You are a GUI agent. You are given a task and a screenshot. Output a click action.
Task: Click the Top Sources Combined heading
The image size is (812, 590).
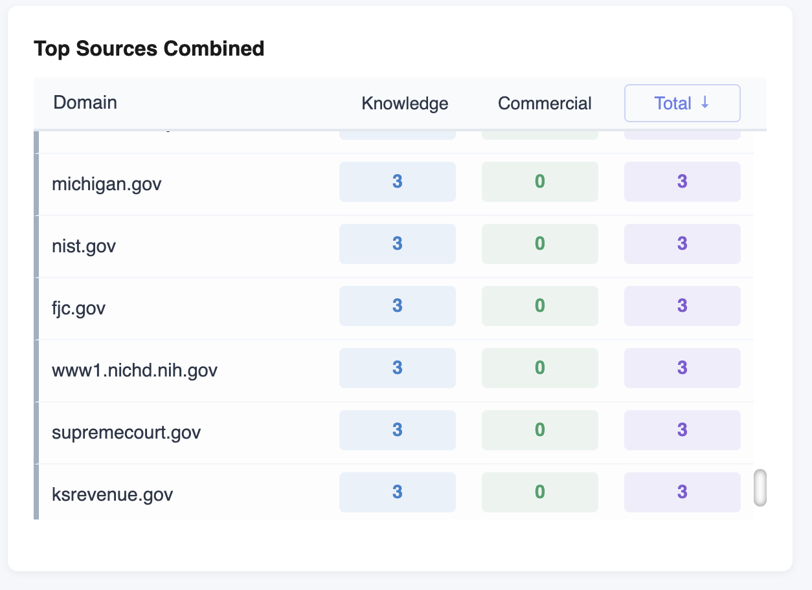(x=149, y=49)
